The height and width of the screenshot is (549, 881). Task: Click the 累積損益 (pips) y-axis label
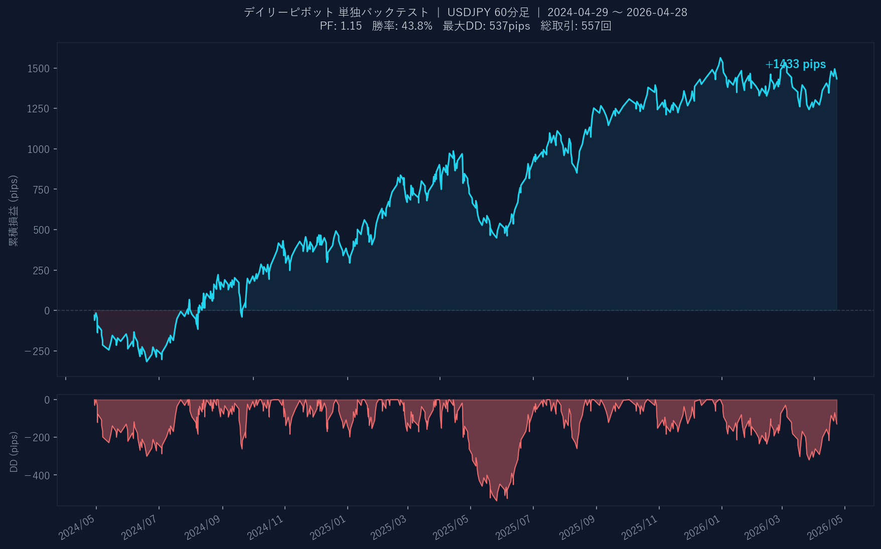click(x=14, y=211)
